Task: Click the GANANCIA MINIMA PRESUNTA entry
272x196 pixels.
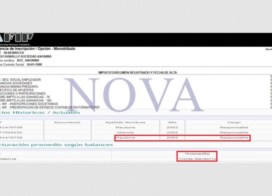Action: tap(19, 87)
